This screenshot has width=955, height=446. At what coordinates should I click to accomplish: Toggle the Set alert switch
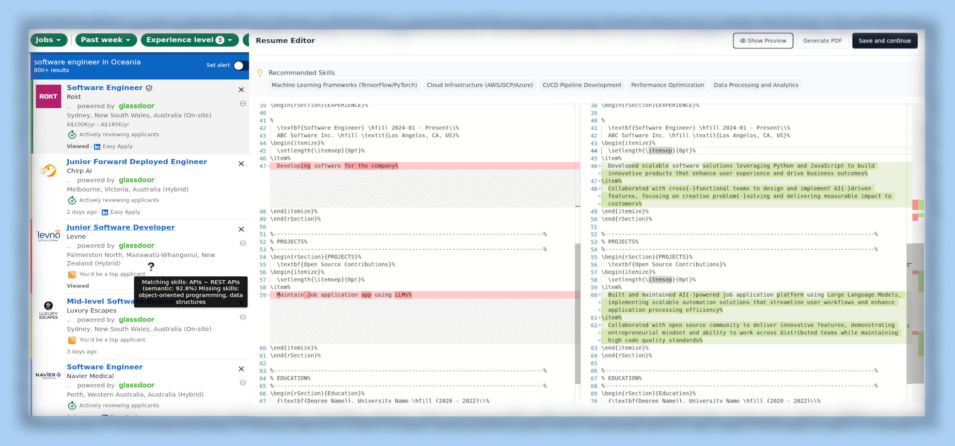240,65
